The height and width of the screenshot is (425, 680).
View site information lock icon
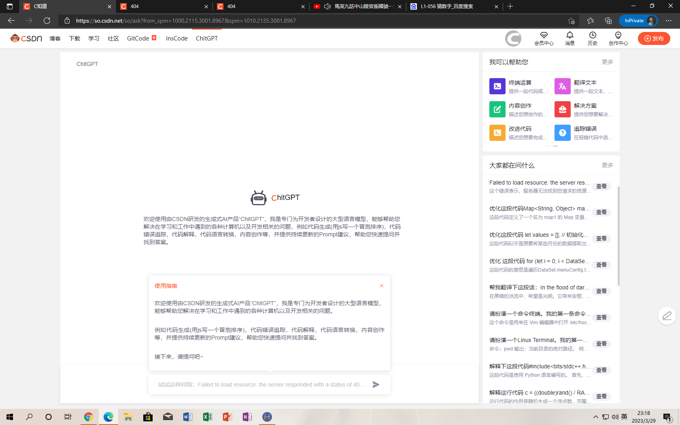67,21
